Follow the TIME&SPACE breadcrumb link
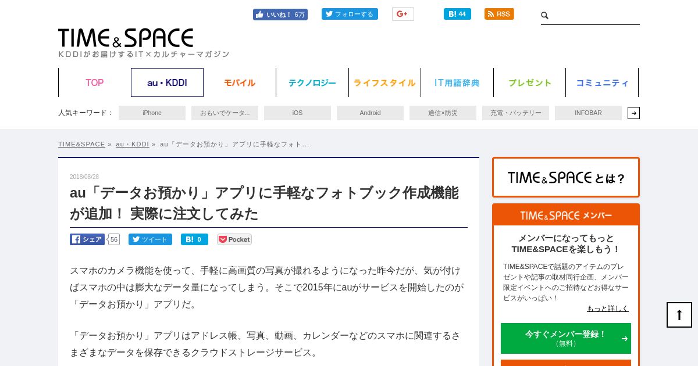This screenshot has height=366, width=698. pyautogui.click(x=81, y=144)
